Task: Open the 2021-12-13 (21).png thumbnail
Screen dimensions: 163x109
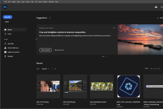Action: tap(48, 86)
